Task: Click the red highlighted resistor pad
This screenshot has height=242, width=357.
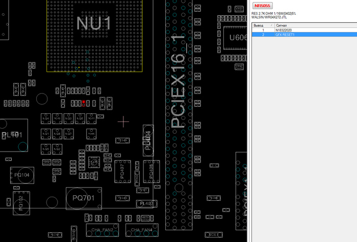Action: tap(84, 103)
